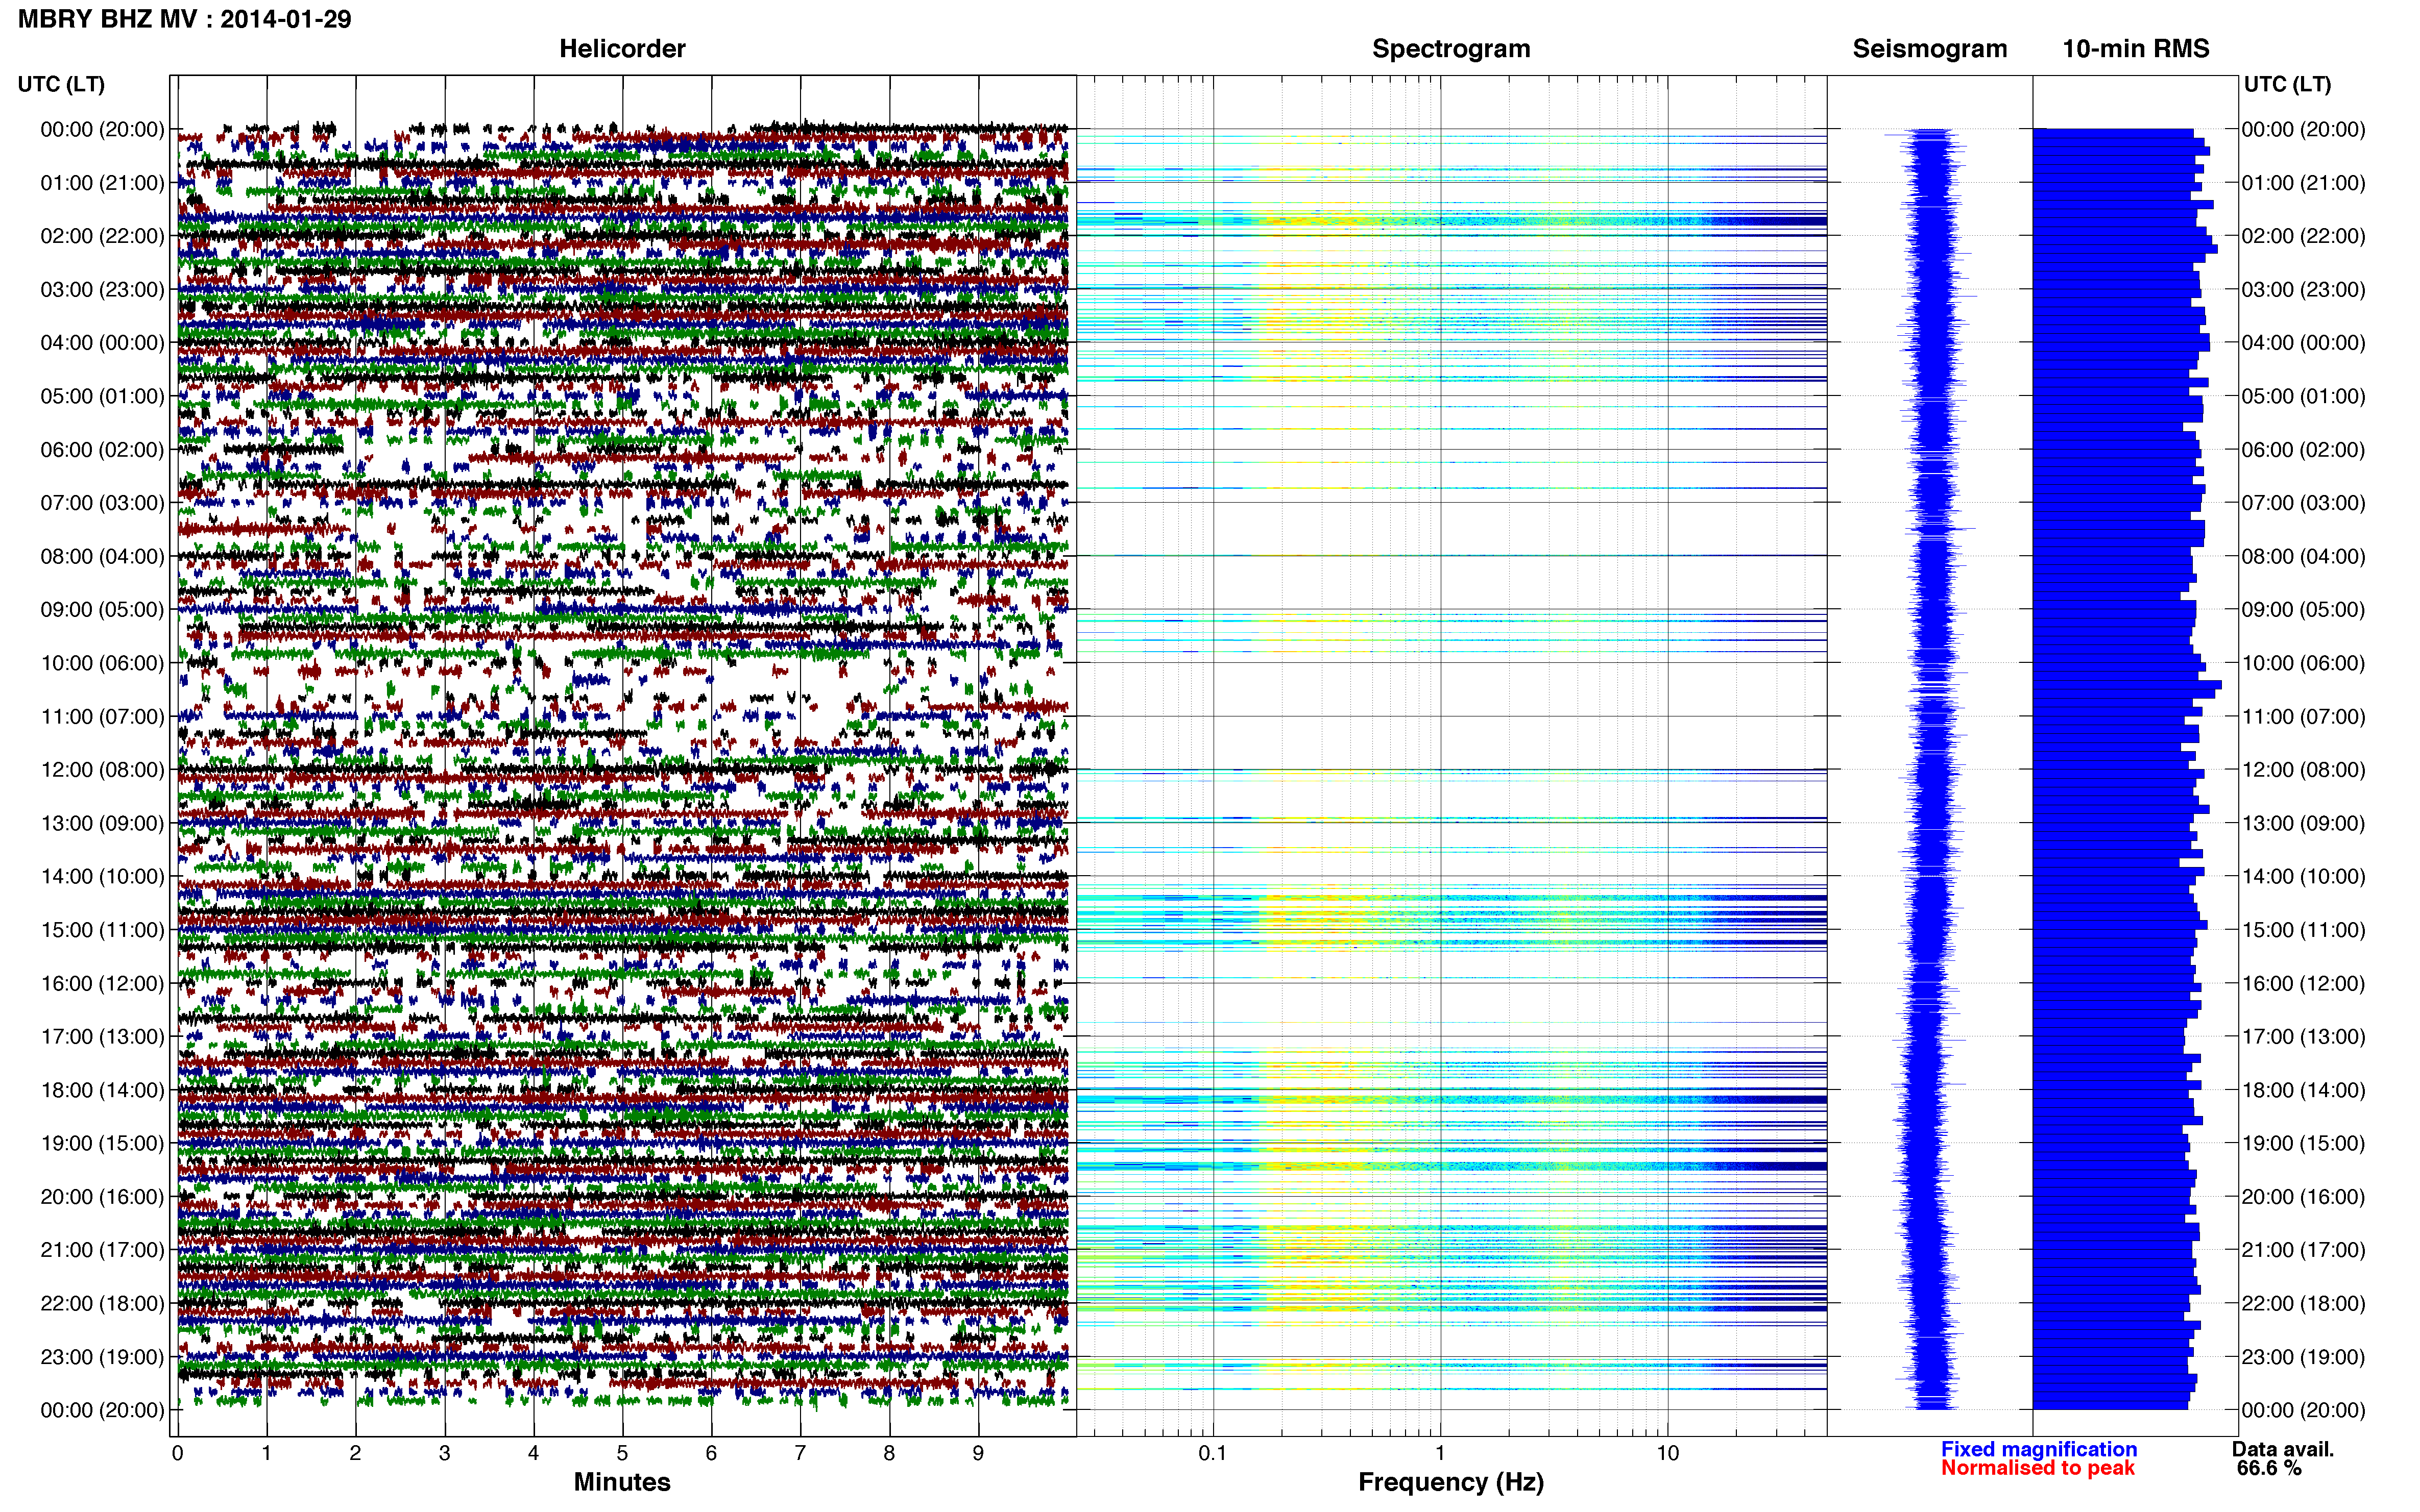Click the right 22:00 (18:00) time label

pyautogui.click(x=2303, y=1303)
